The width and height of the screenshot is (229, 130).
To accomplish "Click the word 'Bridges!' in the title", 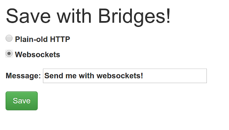I will (135, 16).
